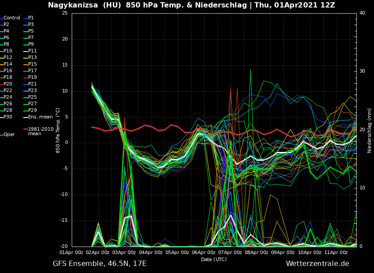Click the P30 legend entry

[x=8, y=117]
